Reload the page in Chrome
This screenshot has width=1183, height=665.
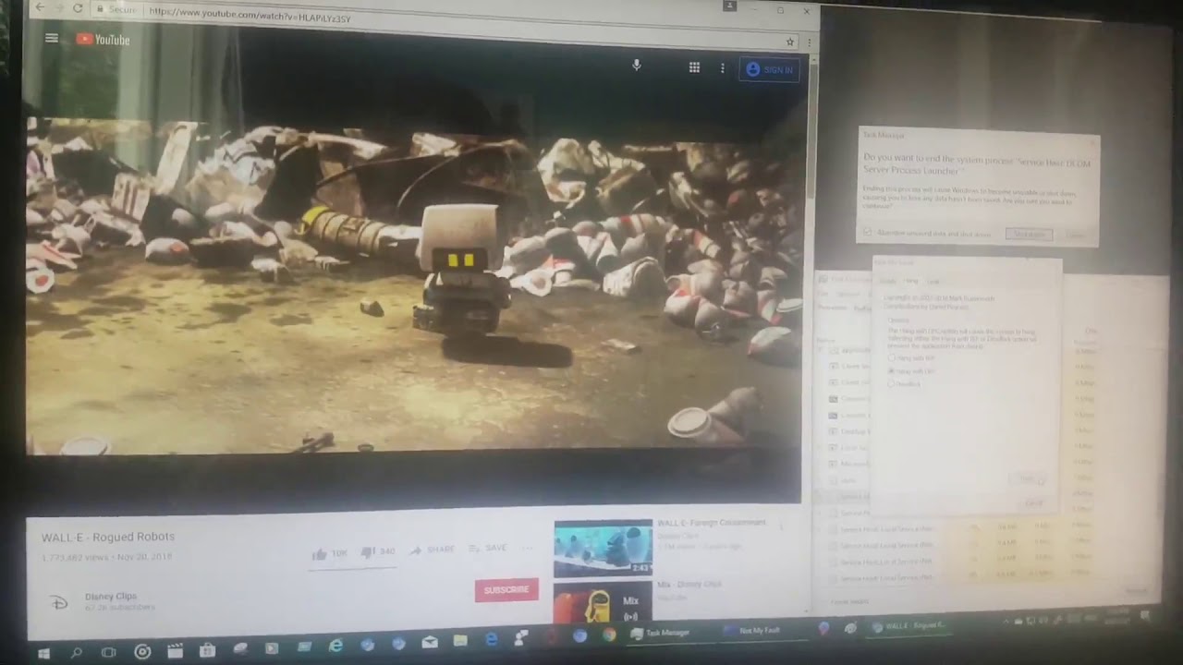[x=78, y=8]
